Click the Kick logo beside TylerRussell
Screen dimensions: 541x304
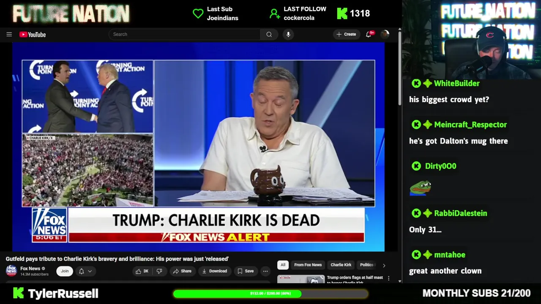[18, 293]
